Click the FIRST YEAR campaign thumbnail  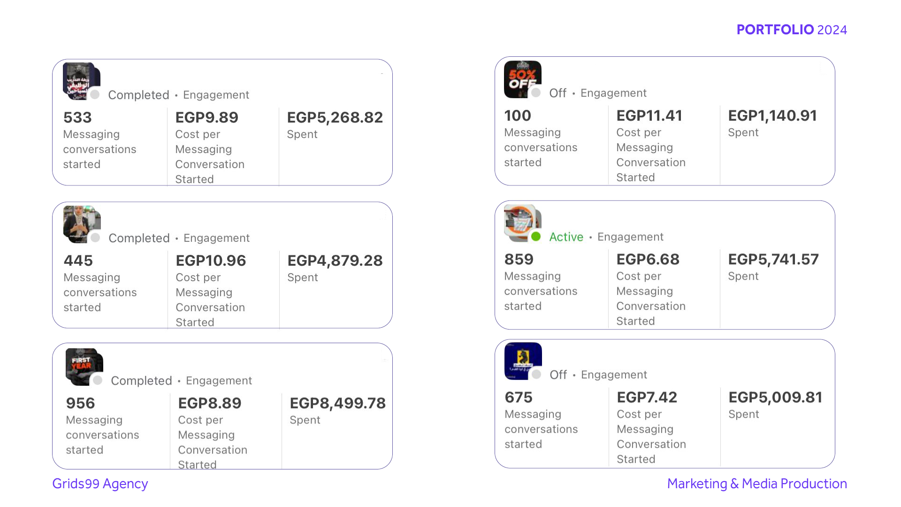(x=84, y=366)
